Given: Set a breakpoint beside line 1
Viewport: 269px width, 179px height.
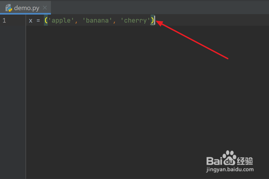Looking at the screenshot, I should tap(16, 21).
